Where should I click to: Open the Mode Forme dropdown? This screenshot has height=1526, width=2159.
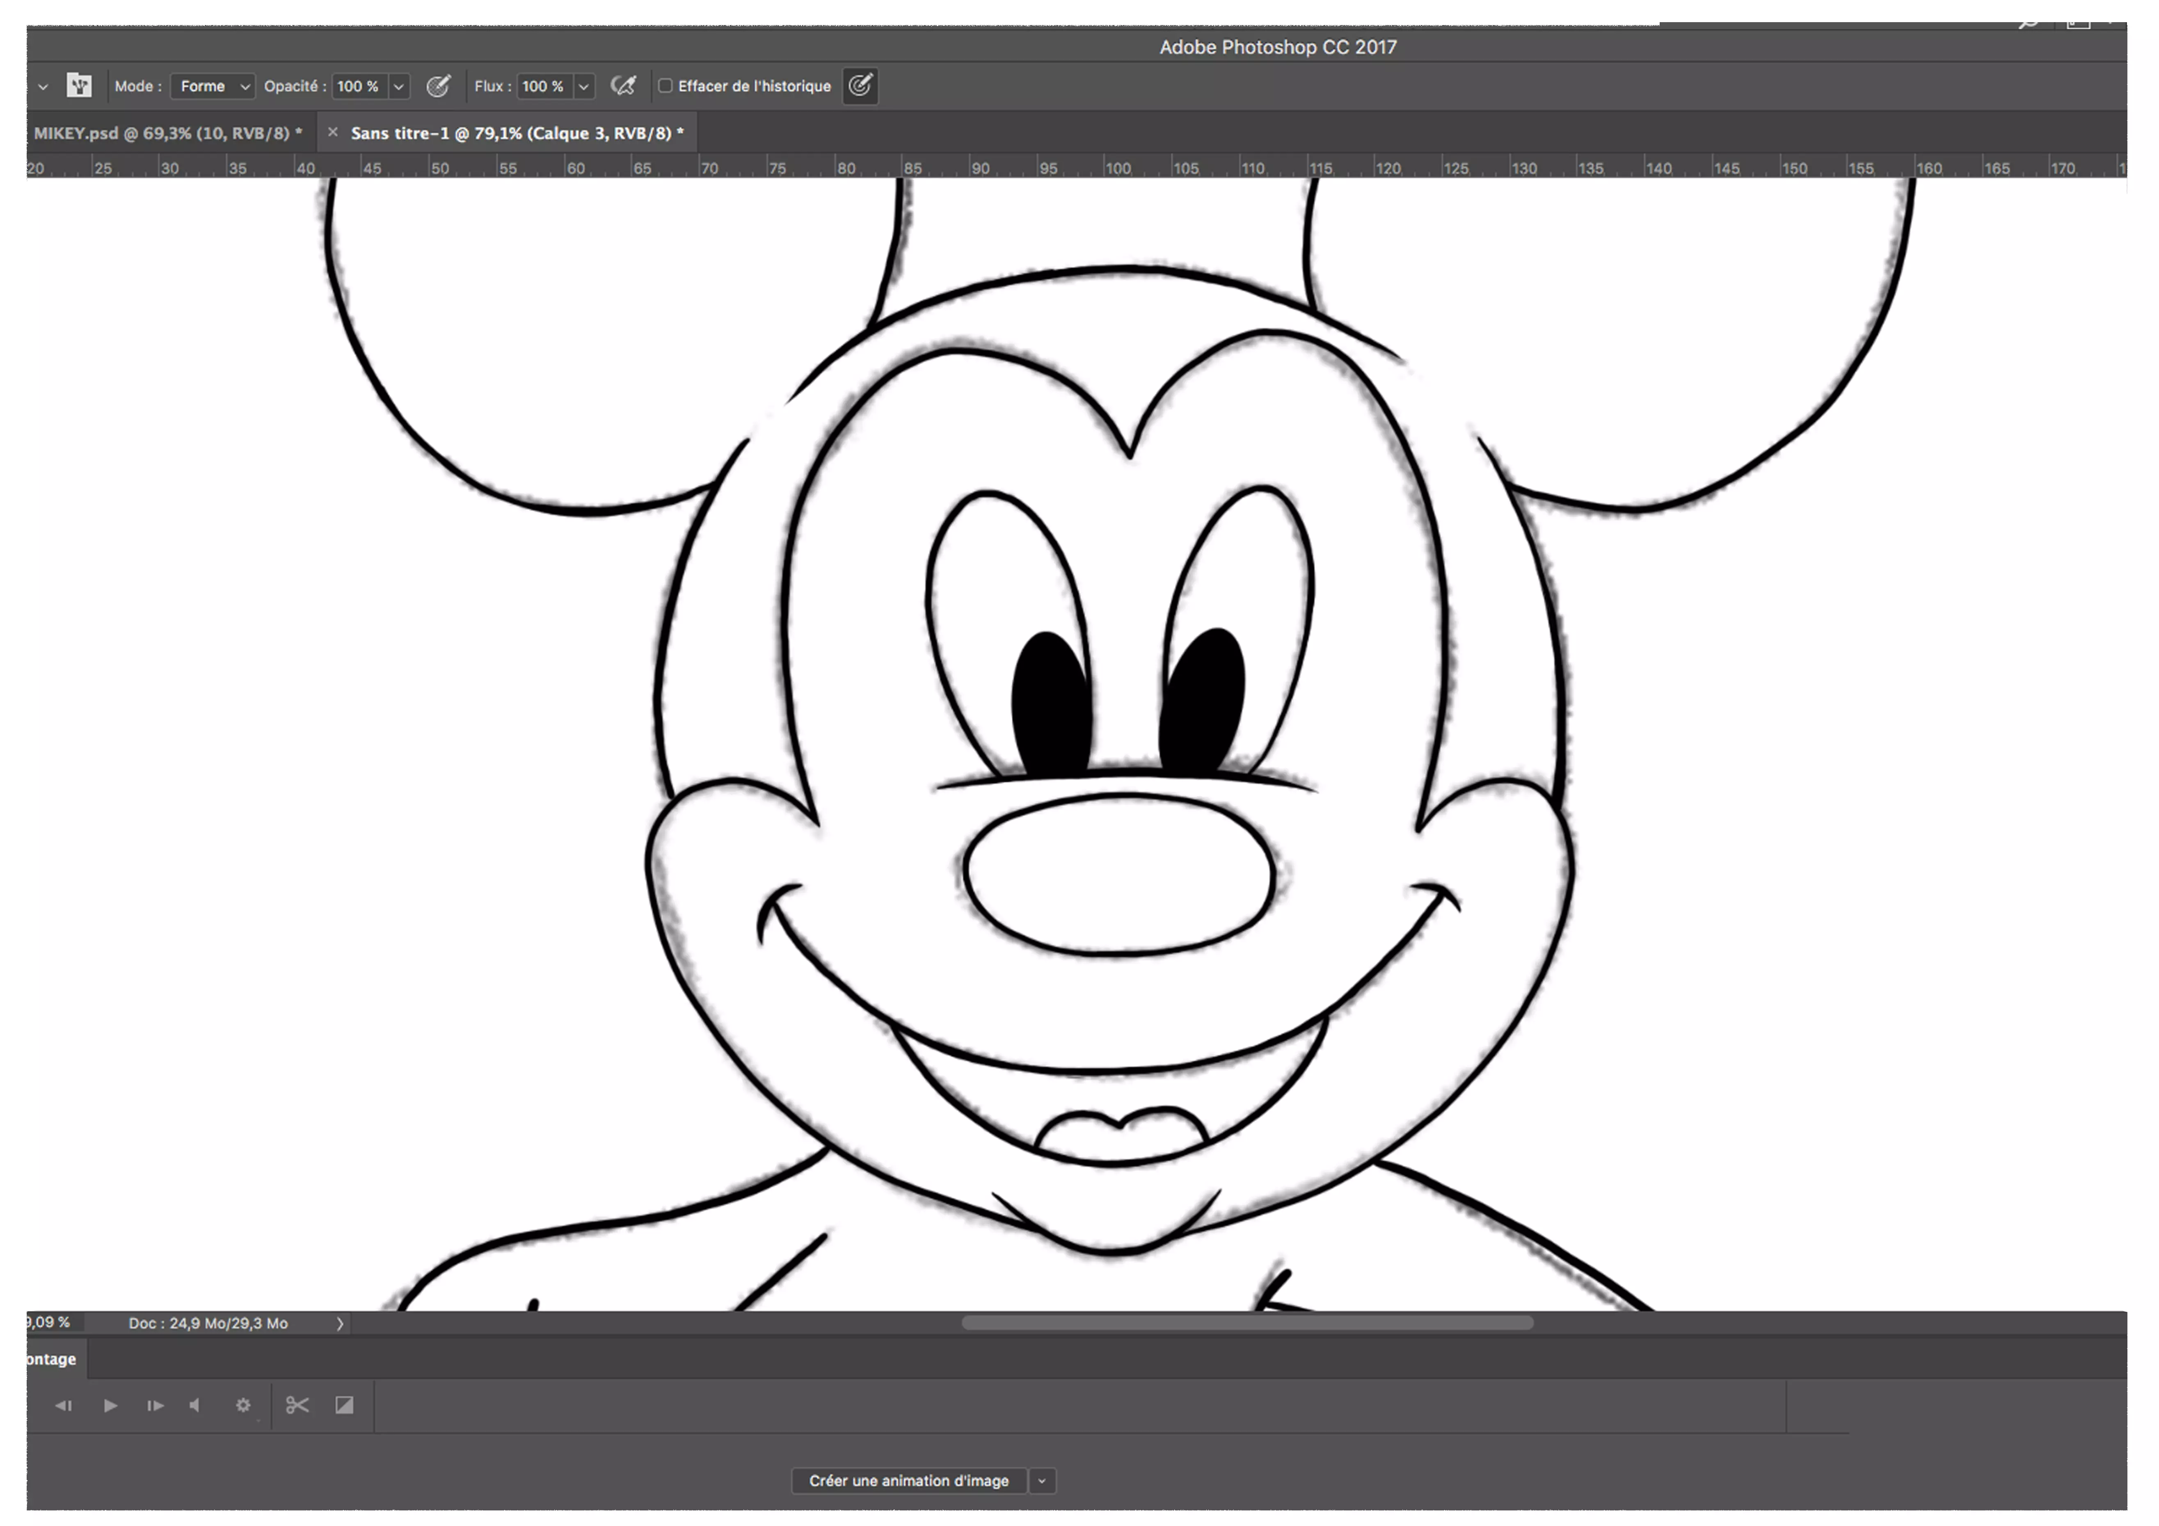coord(213,86)
